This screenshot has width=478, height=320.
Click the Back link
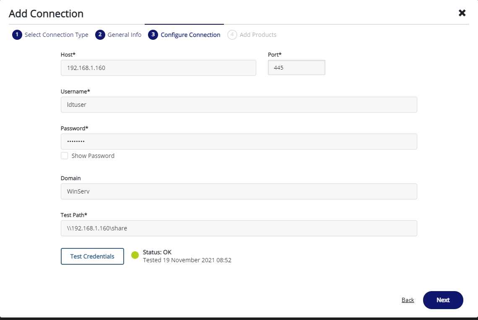tap(408, 300)
